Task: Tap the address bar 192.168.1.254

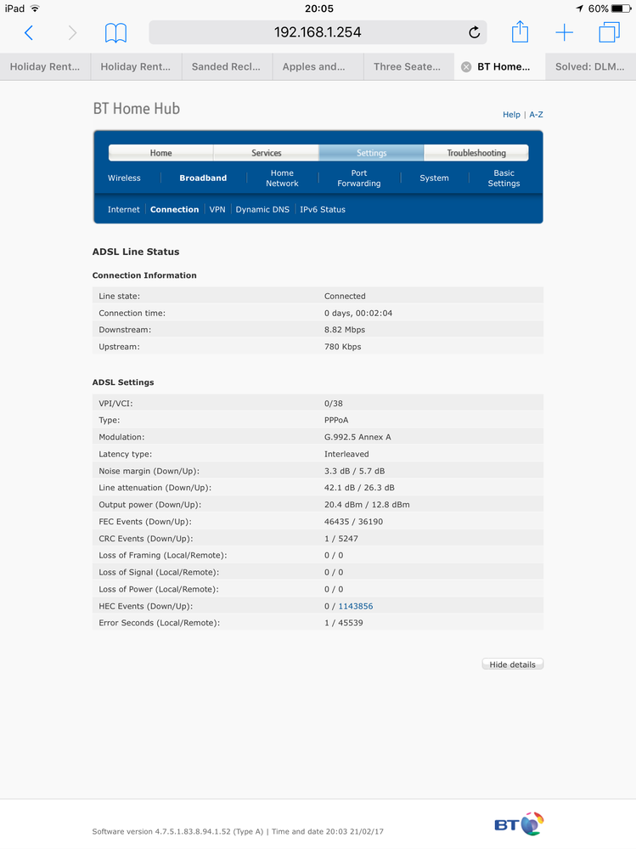Action: (318, 32)
